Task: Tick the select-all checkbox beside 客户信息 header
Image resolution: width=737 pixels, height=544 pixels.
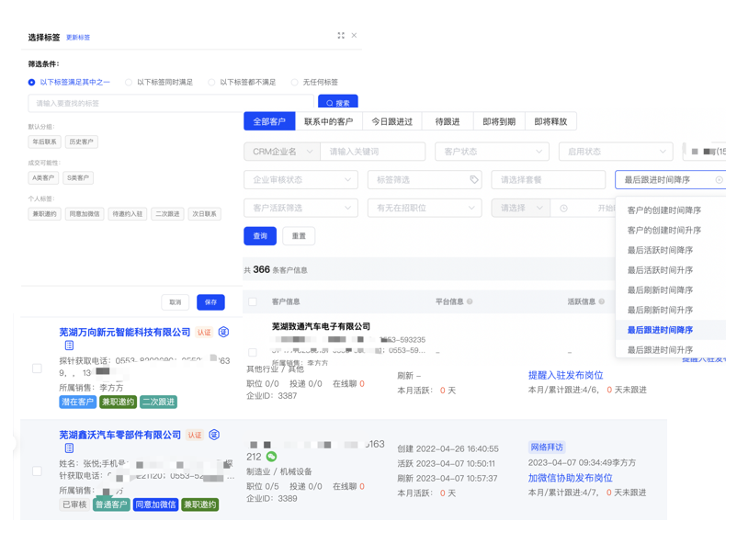Action: tap(253, 301)
